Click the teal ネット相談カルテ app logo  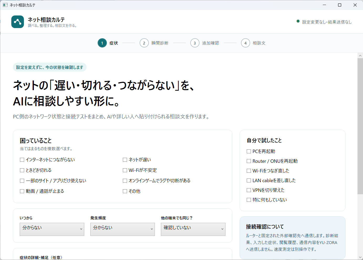(x=18, y=22)
